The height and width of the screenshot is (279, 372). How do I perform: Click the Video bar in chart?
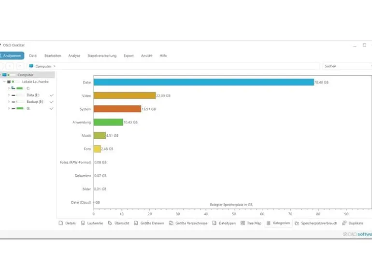pos(125,96)
